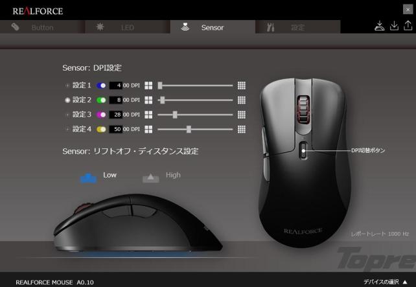Viewport: 416px width, 287px height.
Task: Click the 設定 1 DPI slider handle
Action: click(159, 86)
